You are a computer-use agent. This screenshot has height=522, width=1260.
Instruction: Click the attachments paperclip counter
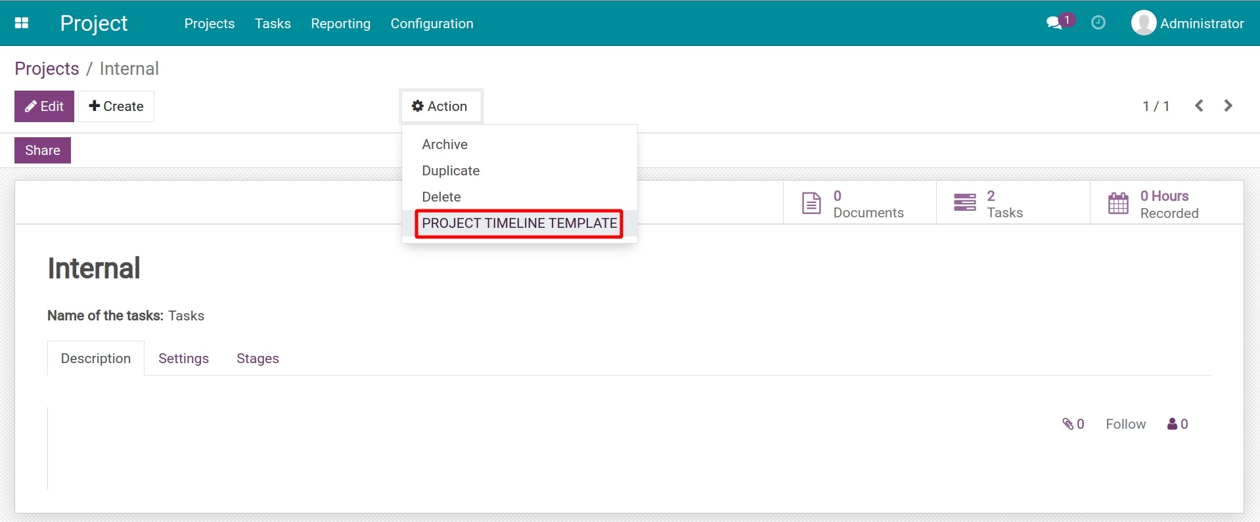pos(1073,424)
